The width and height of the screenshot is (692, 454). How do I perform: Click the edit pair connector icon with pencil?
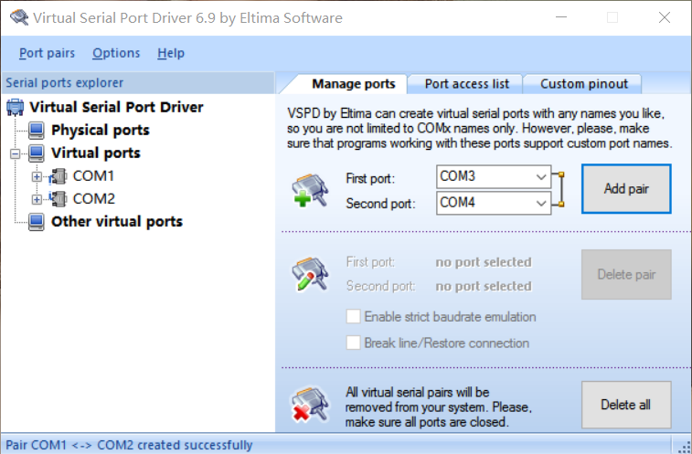pos(310,273)
